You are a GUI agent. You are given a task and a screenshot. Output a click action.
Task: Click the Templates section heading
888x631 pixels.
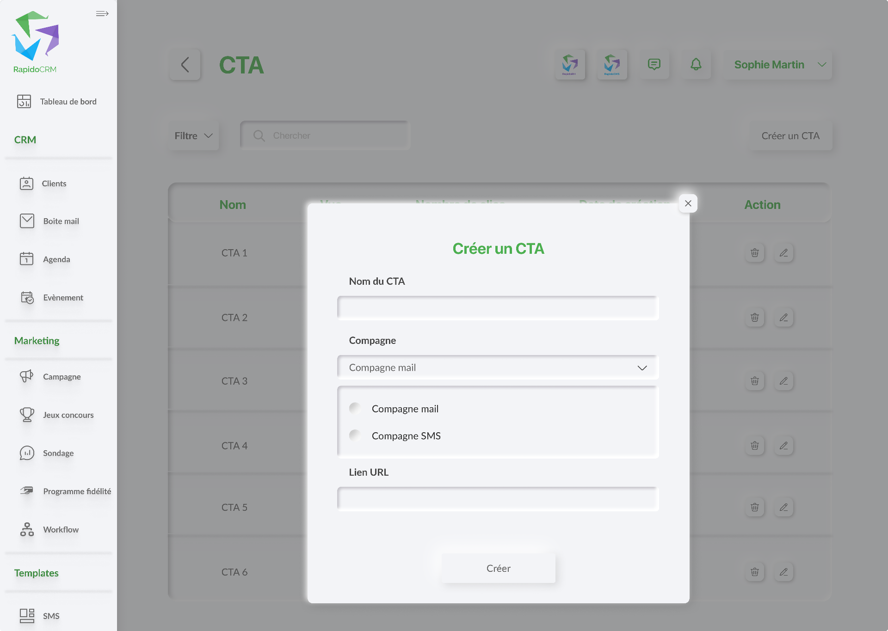tap(37, 573)
